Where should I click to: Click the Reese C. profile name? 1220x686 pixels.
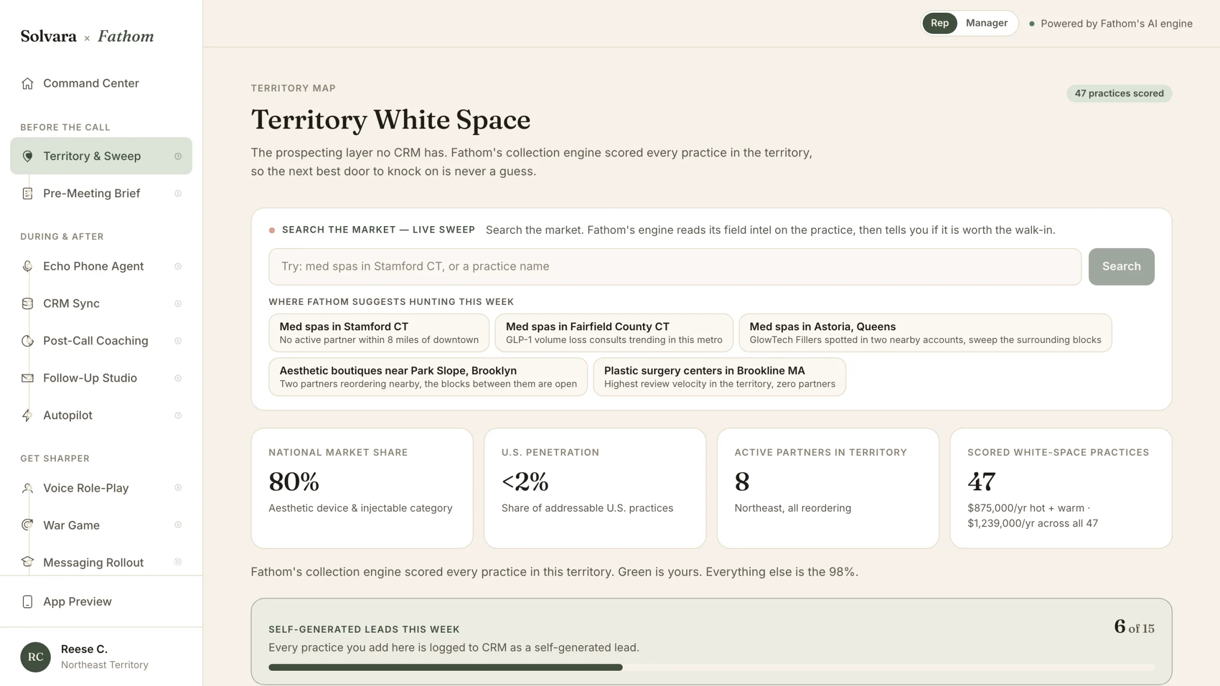click(x=84, y=649)
